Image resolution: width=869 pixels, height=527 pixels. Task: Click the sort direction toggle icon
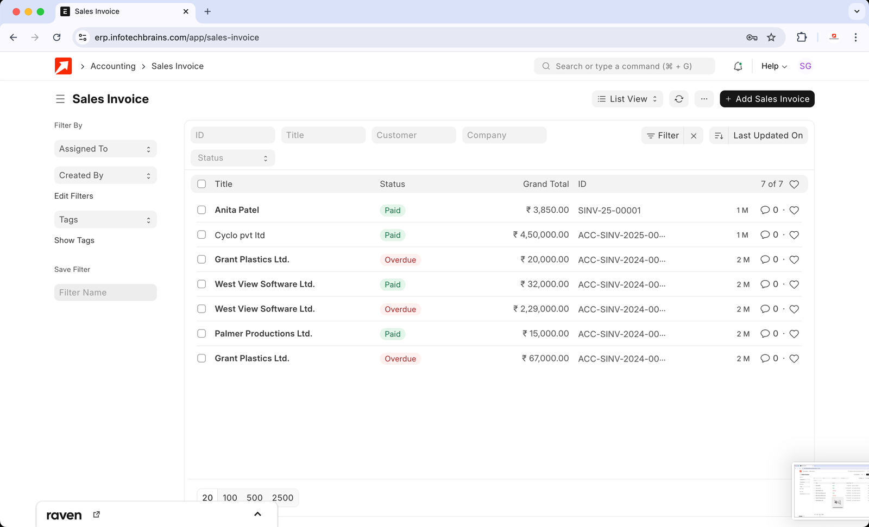[719, 135]
